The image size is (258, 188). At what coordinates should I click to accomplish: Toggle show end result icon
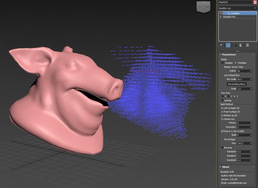click(228, 45)
